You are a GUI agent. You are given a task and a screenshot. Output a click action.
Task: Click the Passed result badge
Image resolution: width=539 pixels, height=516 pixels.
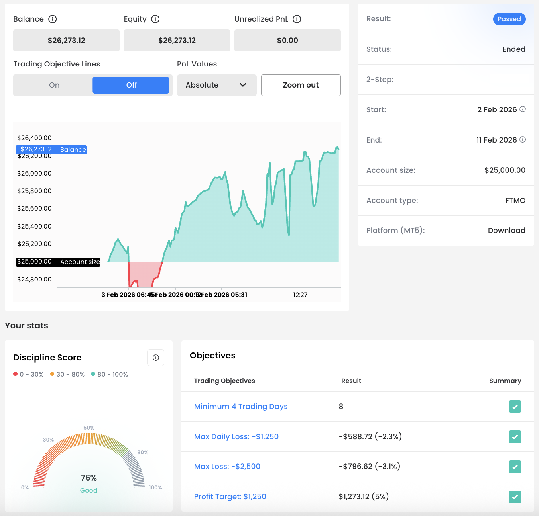[x=509, y=19]
